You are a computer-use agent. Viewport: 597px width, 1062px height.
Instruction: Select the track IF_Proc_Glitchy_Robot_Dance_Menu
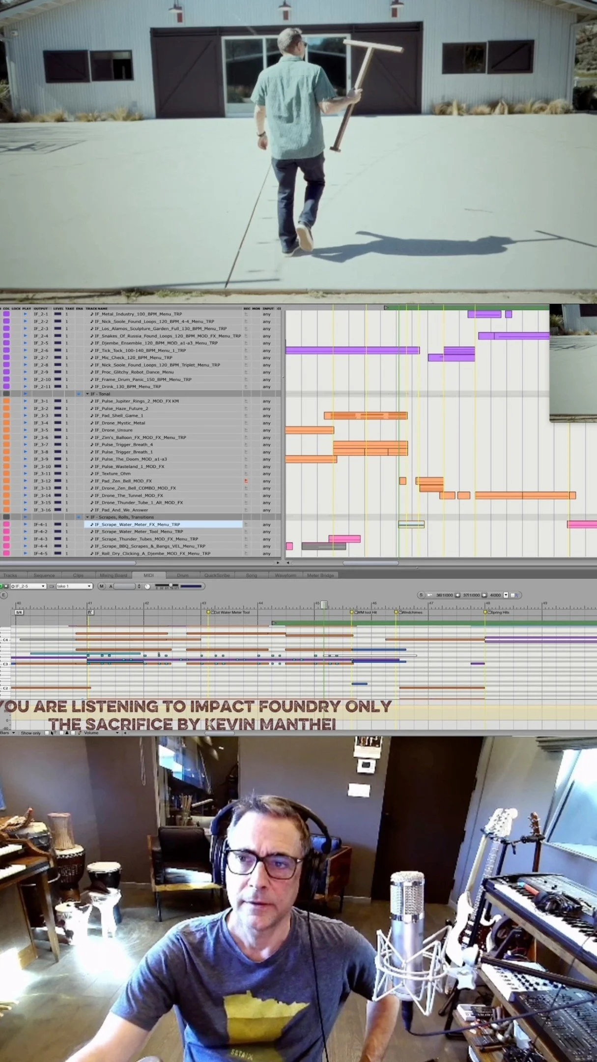click(x=134, y=372)
